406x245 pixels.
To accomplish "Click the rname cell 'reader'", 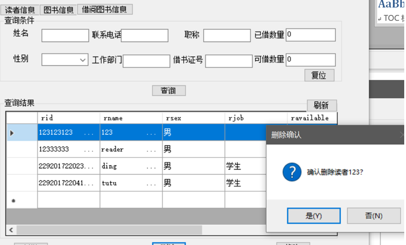I will point(131,149).
